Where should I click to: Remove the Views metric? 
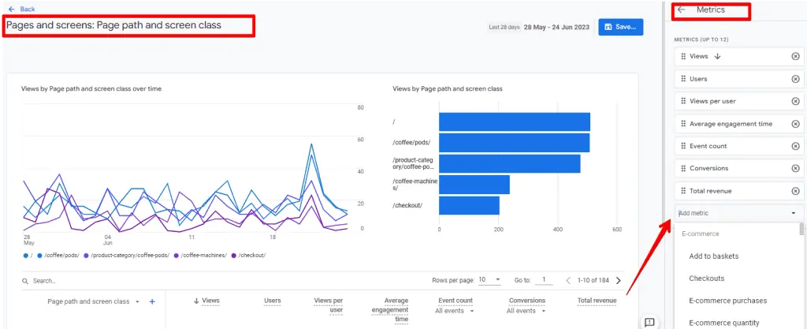point(795,57)
